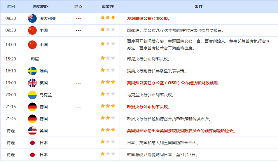The height and width of the screenshot is (162, 278).
Task: Open the 澳洲联储公布经济公报 event
Action: (148, 18)
